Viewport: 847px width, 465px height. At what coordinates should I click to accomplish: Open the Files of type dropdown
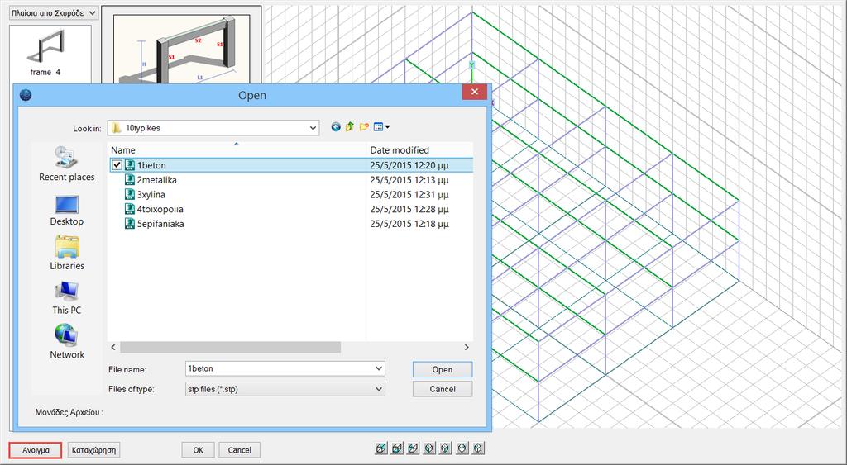pos(379,389)
